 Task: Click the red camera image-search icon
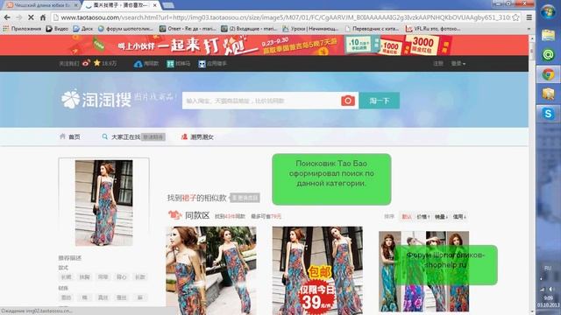click(x=348, y=101)
